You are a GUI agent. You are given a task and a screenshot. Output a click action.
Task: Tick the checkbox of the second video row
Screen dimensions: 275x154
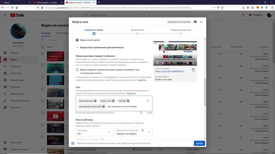(x=42, y=65)
